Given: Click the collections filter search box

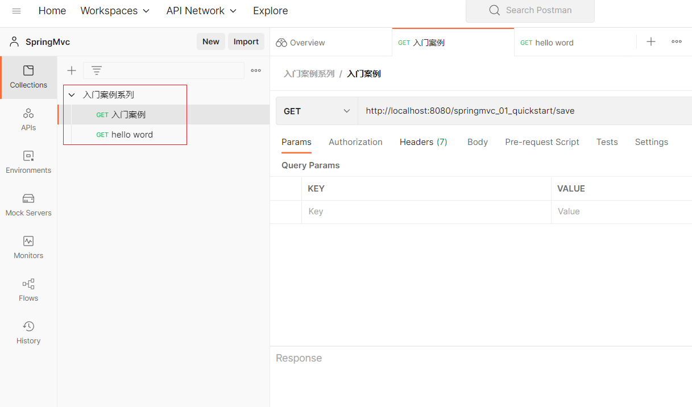Looking at the screenshot, I should tap(164, 70).
